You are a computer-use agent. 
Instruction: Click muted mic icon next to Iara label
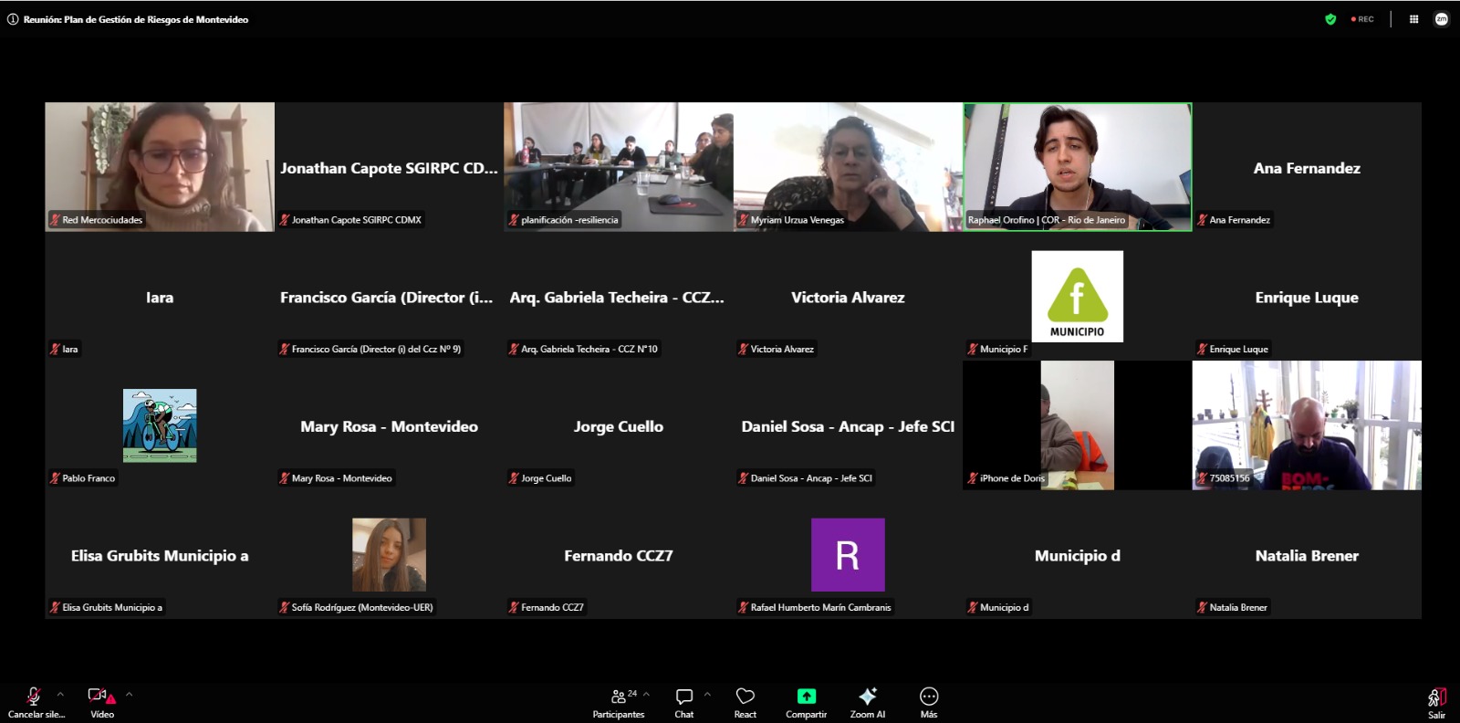pyautogui.click(x=55, y=349)
